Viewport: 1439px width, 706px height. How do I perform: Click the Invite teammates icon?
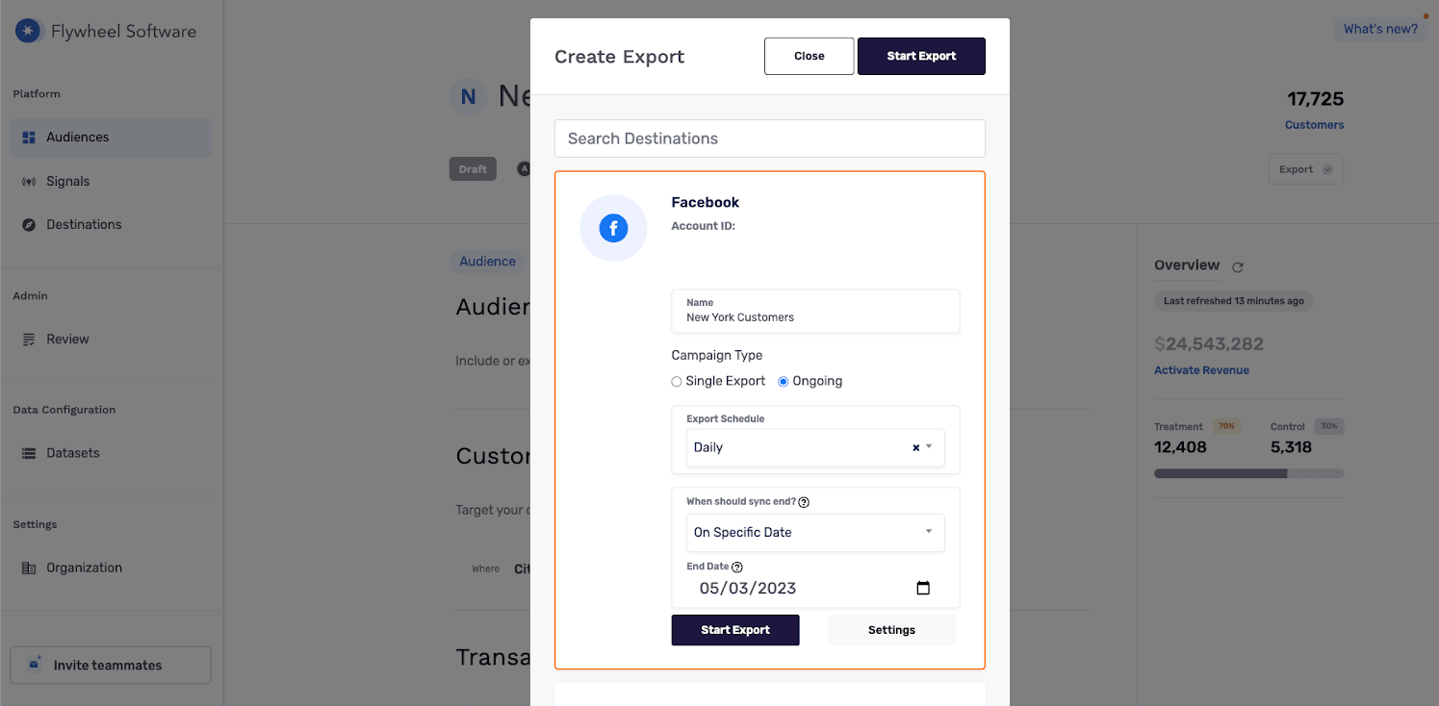coord(36,665)
